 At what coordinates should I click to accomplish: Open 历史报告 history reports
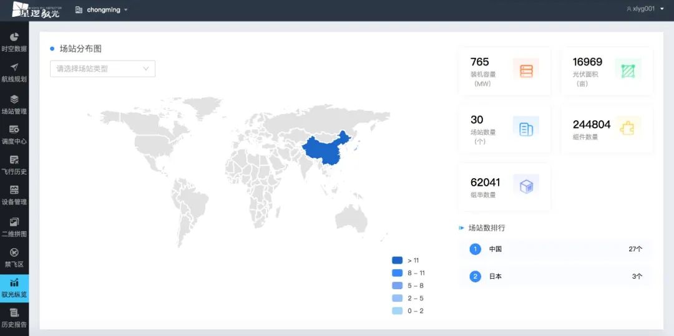[x=14, y=318]
